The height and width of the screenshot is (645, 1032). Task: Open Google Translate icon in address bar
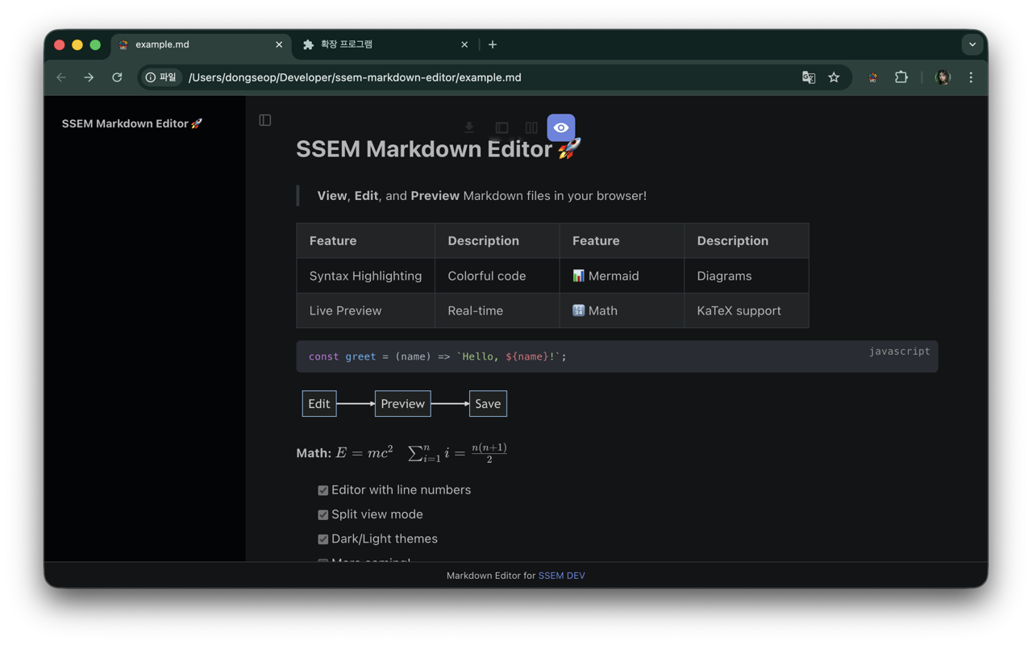[809, 77]
